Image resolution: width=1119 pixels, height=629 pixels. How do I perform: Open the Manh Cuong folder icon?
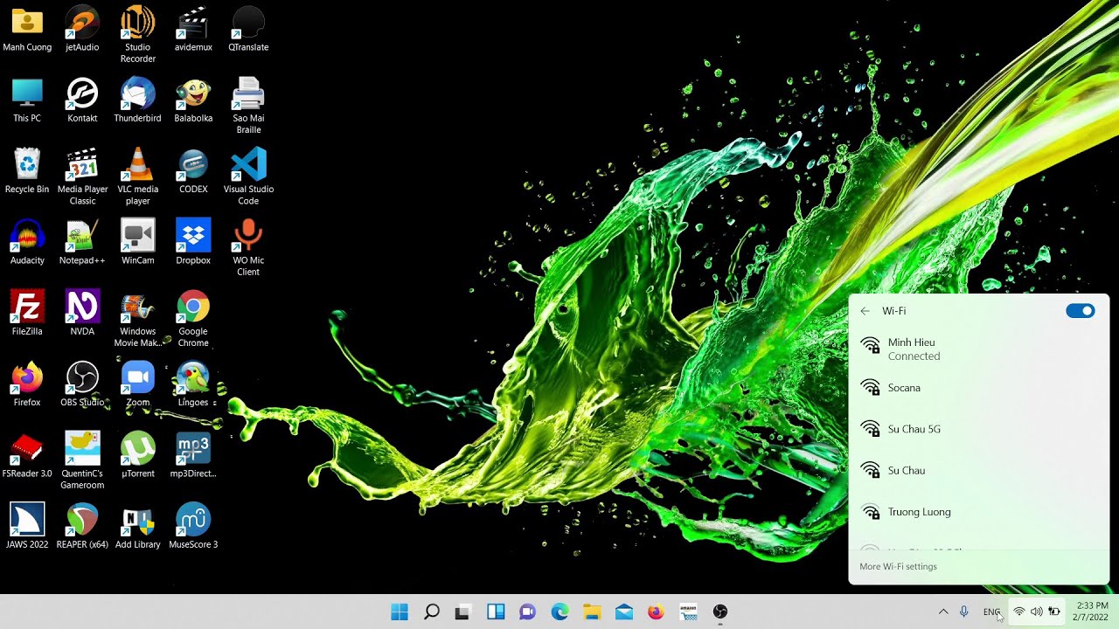[x=27, y=30]
